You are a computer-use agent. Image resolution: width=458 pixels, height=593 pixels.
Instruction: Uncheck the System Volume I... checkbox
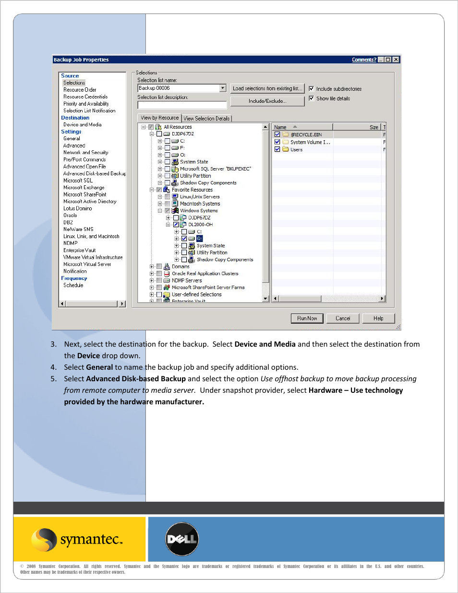coord(277,142)
